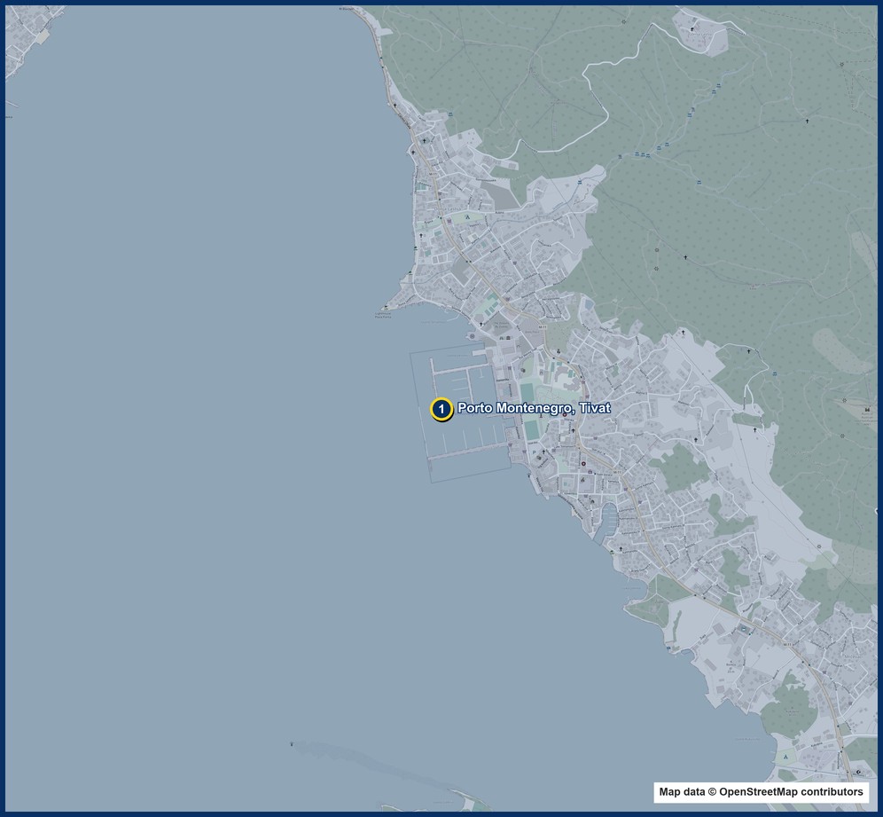Click the parking P icon south of the marina
This screenshot has height=817, width=883.
tap(535, 452)
